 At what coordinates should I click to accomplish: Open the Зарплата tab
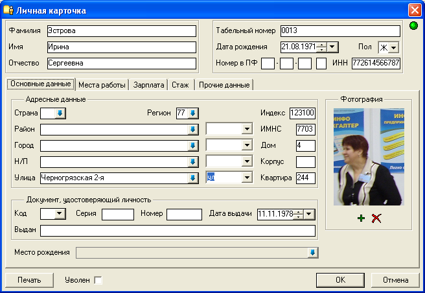(x=148, y=85)
